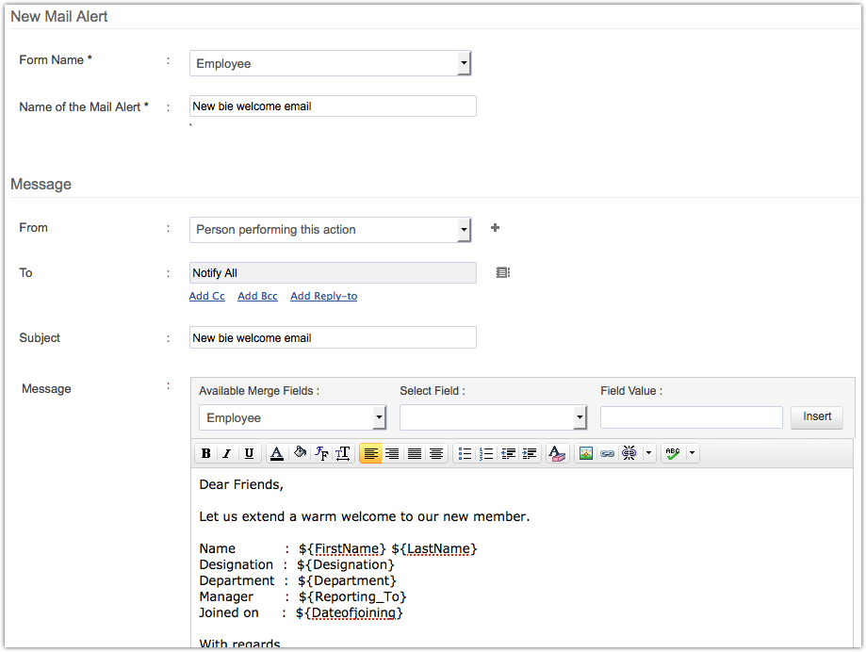The image size is (866, 652).
Task: Click into the Field Value text box
Action: (x=692, y=417)
